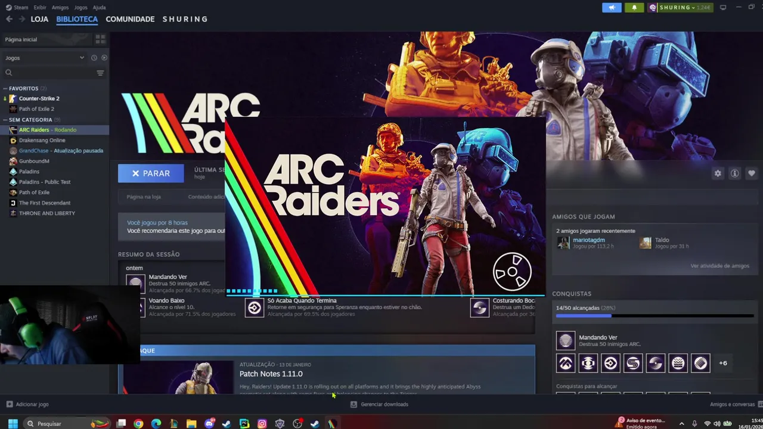Open the Página na loja tab
The height and width of the screenshot is (429, 763).
(144, 197)
